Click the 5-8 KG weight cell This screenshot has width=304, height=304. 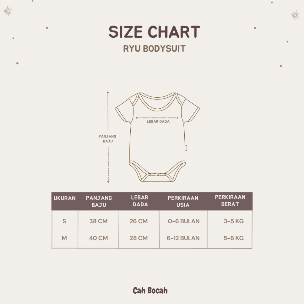(x=234, y=238)
